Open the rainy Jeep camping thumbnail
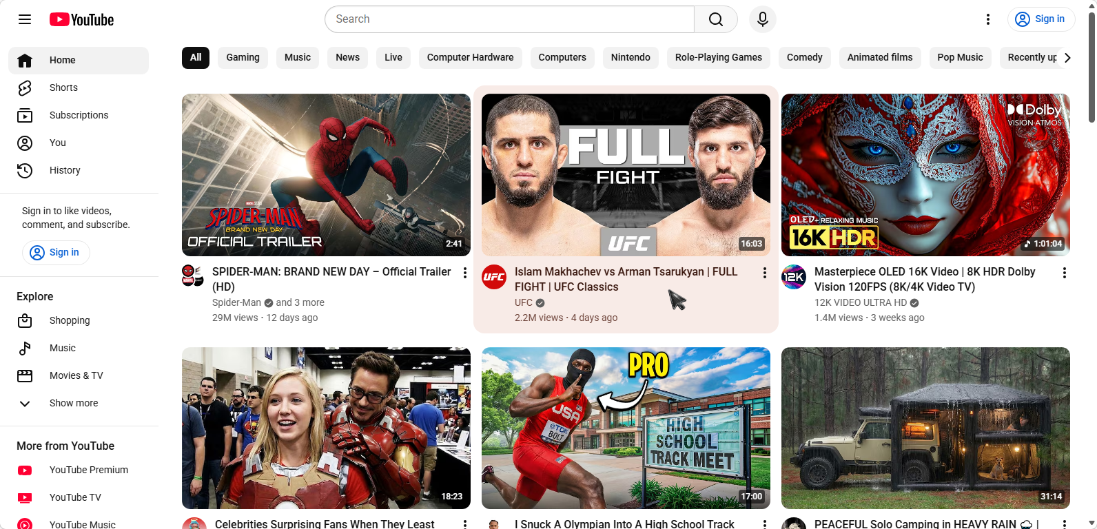1097x529 pixels. click(x=925, y=428)
